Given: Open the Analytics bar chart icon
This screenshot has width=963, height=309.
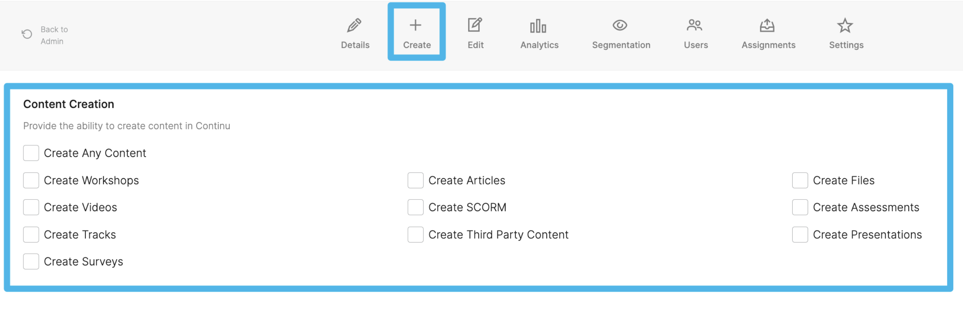Looking at the screenshot, I should click(538, 26).
